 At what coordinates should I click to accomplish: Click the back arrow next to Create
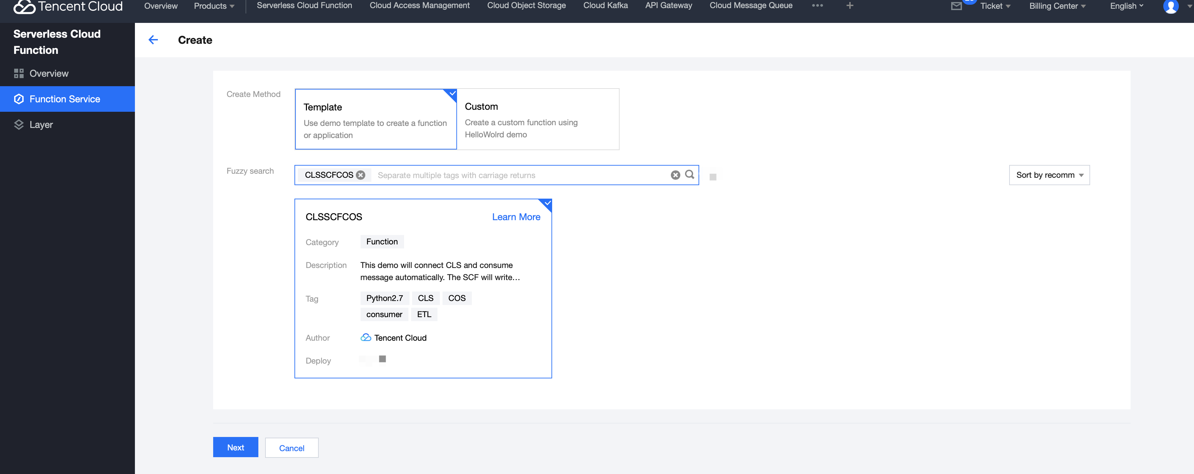153,40
